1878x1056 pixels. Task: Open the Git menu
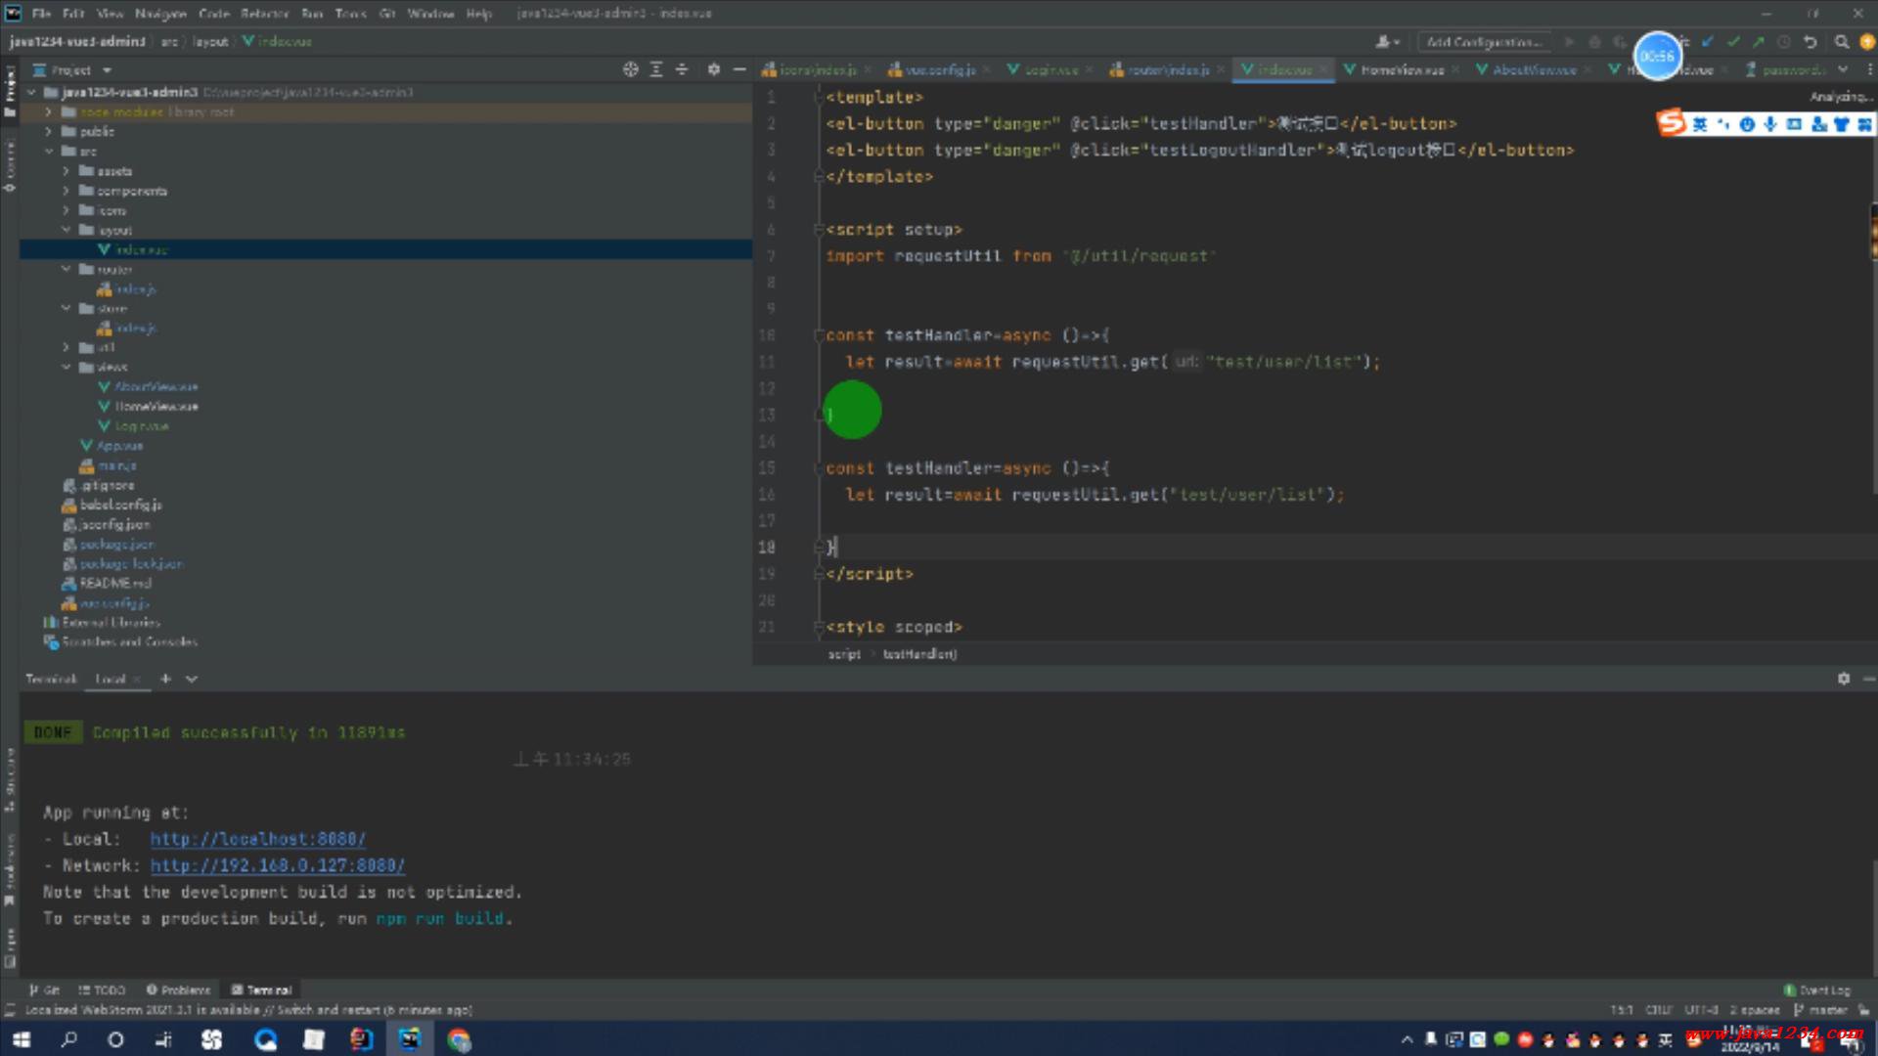click(387, 14)
